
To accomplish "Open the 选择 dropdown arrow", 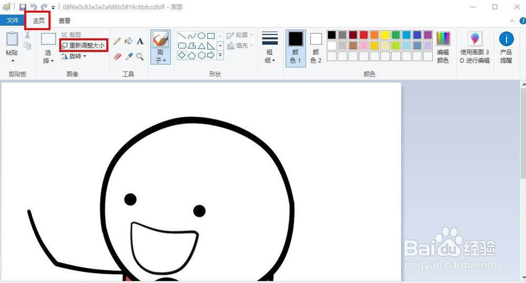I will (52, 61).
